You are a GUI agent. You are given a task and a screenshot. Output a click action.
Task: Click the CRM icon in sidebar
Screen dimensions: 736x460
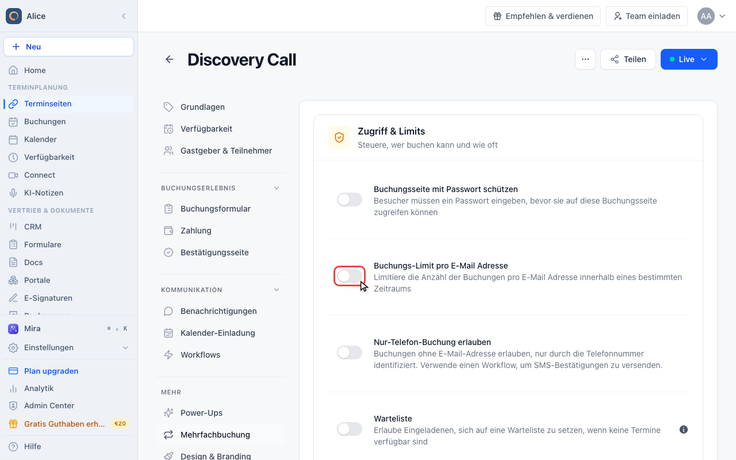click(13, 227)
